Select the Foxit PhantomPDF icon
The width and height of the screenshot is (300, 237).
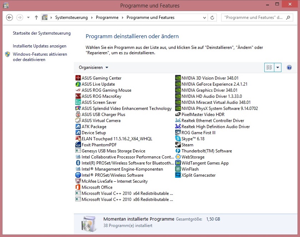78,145
